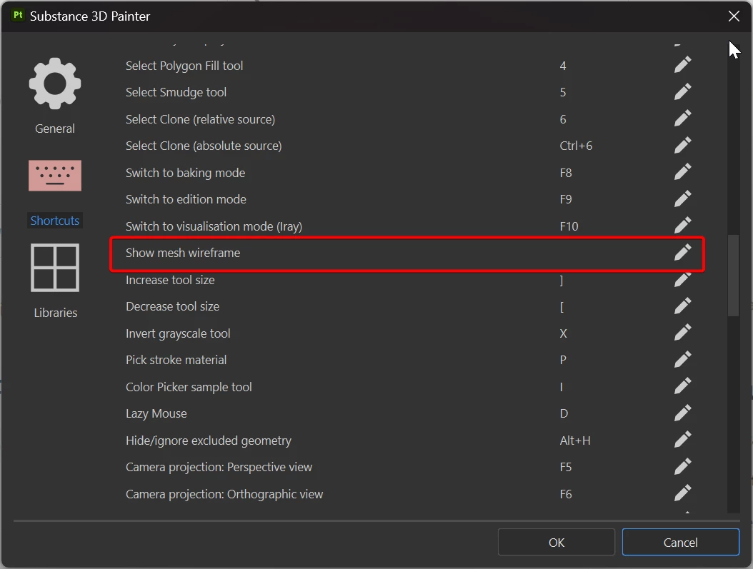Select 'Select Smudge tool' entry

(176, 92)
